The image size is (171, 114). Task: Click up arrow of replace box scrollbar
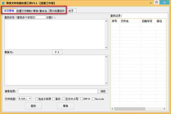point(106,56)
